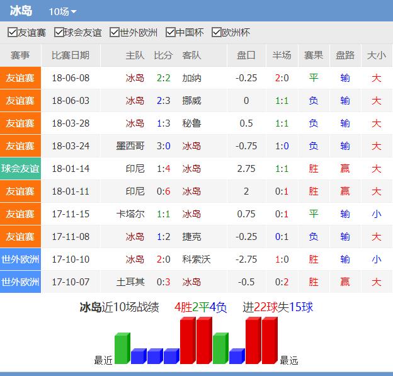Open the 挪威 team link
Image resolution: width=393 pixels, height=376 pixels.
(191, 101)
